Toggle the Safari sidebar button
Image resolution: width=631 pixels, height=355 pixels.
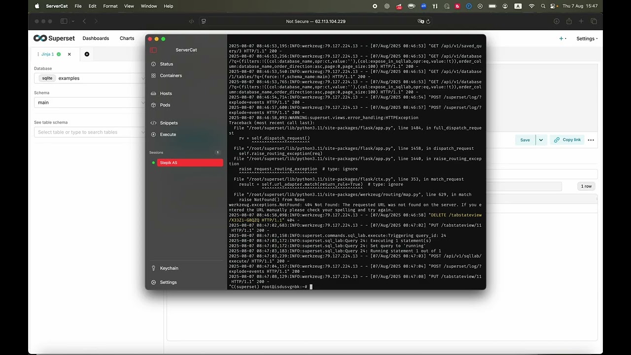(64, 21)
